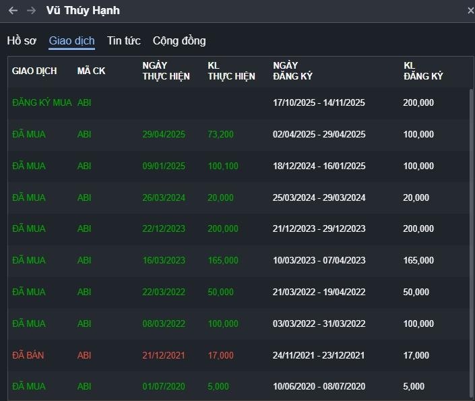Viewport: 475px width, 401px height.
Task: Open ABI ticker in ĐĂNG KÝ MUA row
Action: 84,103
